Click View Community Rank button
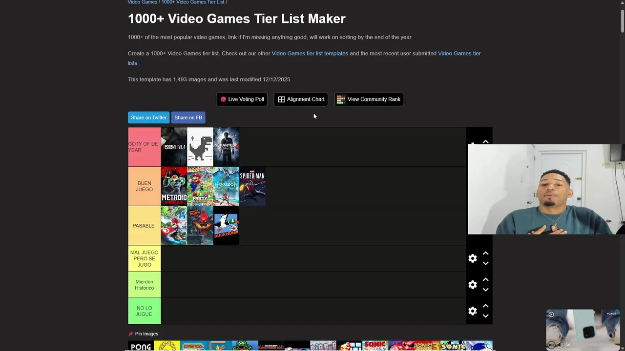 (x=369, y=99)
